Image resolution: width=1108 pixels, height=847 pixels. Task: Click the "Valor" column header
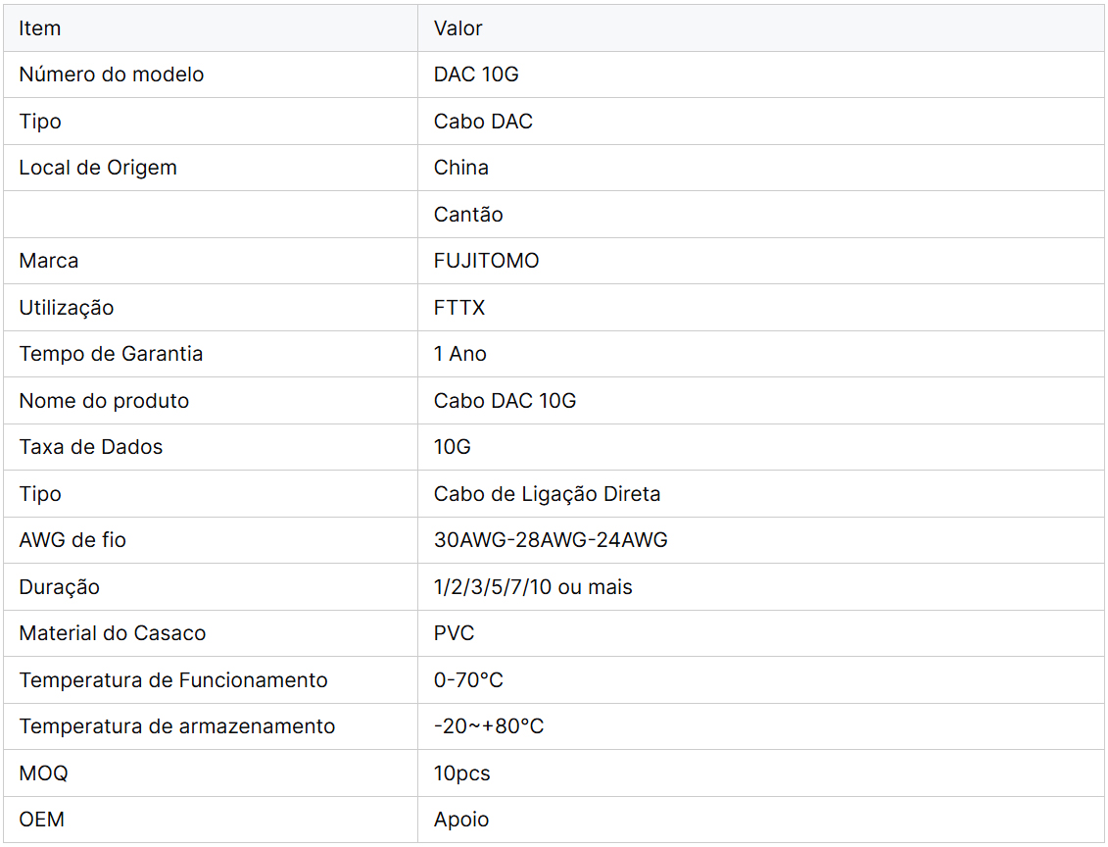point(458,28)
